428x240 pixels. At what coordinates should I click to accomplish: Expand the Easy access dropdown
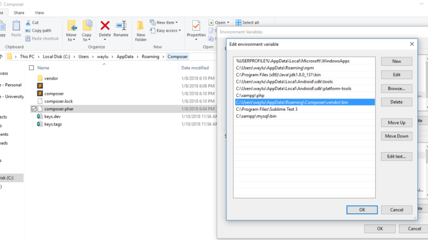(168, 31)
